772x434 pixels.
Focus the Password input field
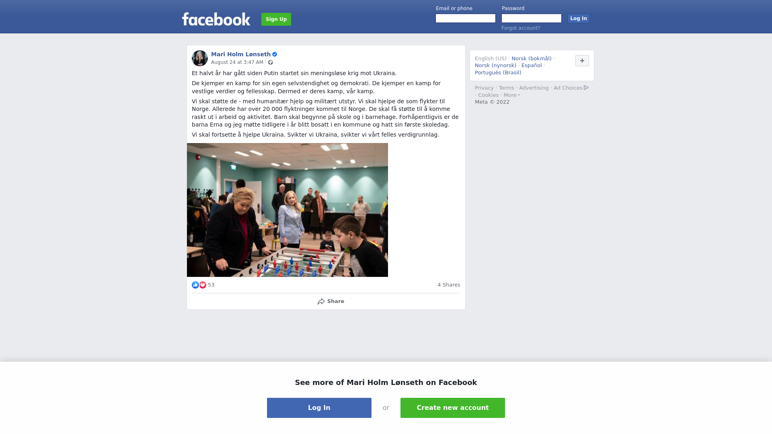click(532, 18)
